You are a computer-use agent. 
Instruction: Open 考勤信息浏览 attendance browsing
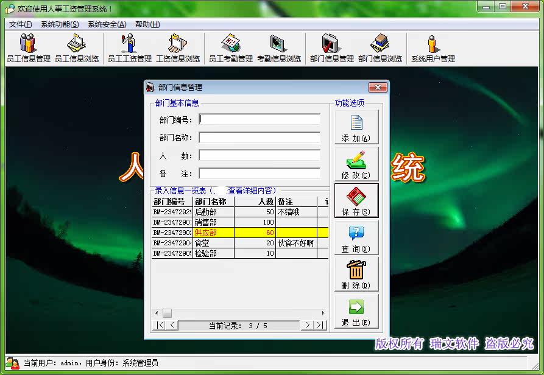pos(280,47)
